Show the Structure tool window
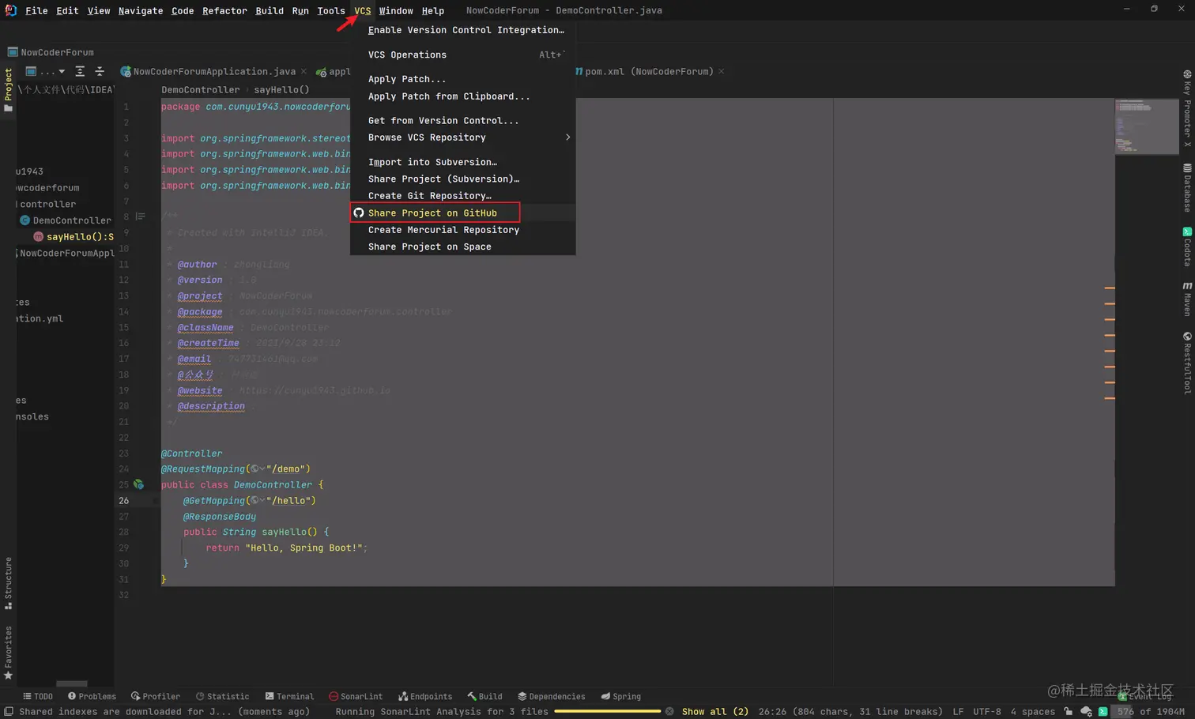Image resolution: width=1195 pixels, height=719 pixels. (8, 583)
